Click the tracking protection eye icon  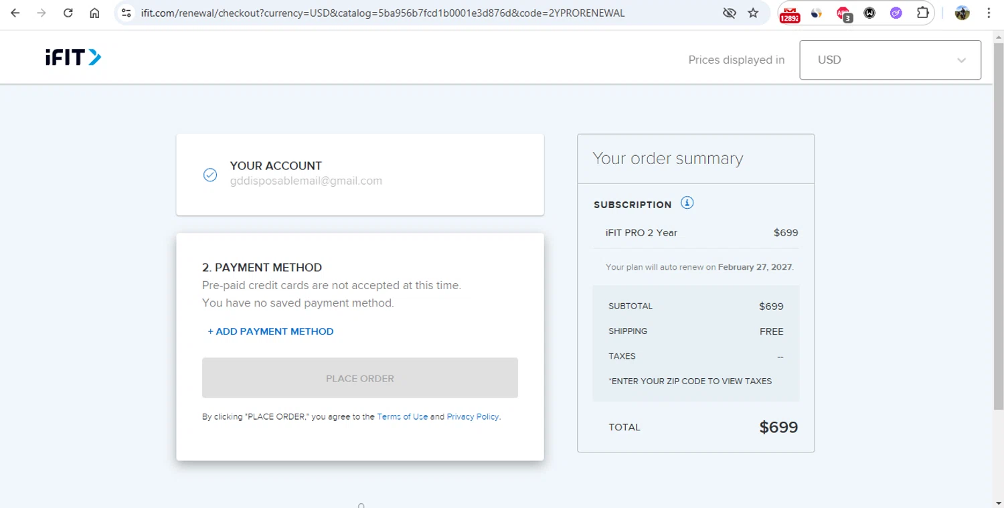point(729,13)
